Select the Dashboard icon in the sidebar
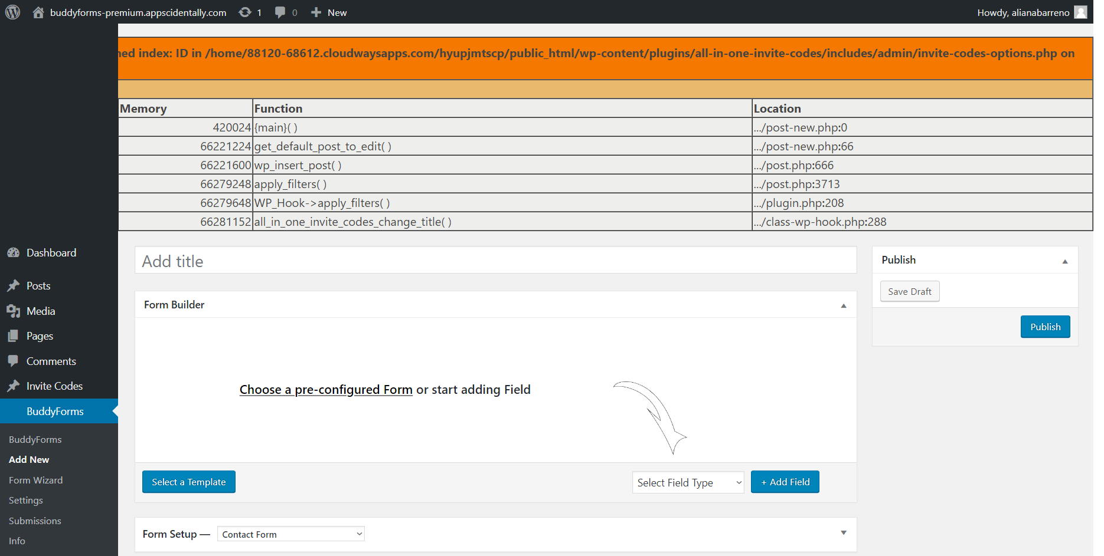 coord(14,252)
